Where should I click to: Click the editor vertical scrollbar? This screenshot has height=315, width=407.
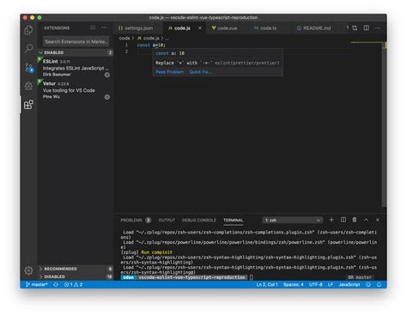click(x=384, y=124)
